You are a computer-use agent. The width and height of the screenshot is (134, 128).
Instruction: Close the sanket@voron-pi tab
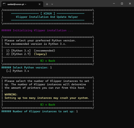pos(40,4)
